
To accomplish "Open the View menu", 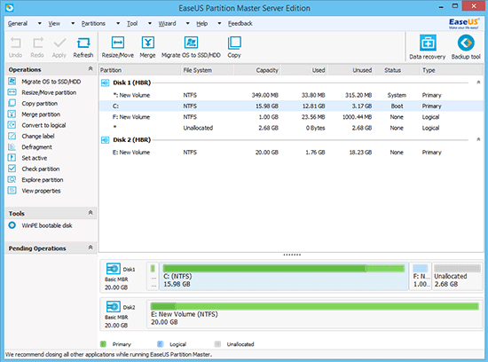I will click(54, 23).
